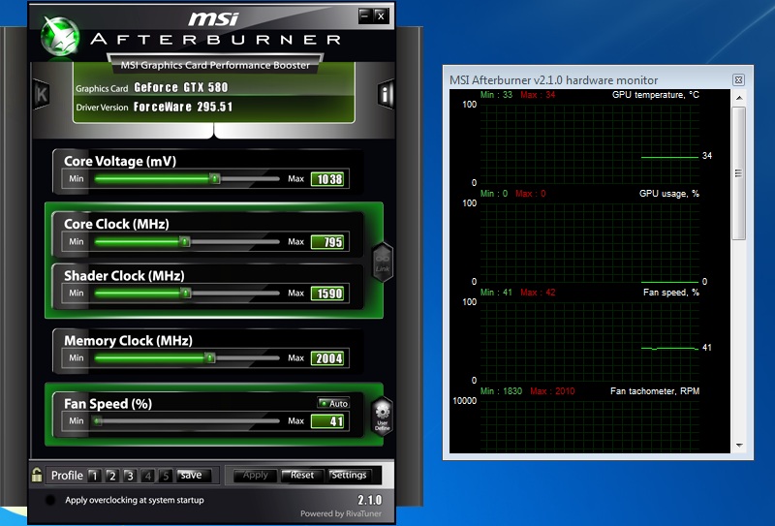Screen dimensions: 775x526
Task: Click the hardware monitor scroll-up arrow
Action: (x=739, y=98)
